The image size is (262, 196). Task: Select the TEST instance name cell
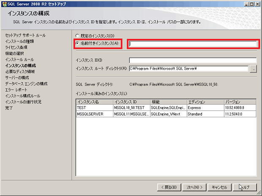click(x=95, y=107)
